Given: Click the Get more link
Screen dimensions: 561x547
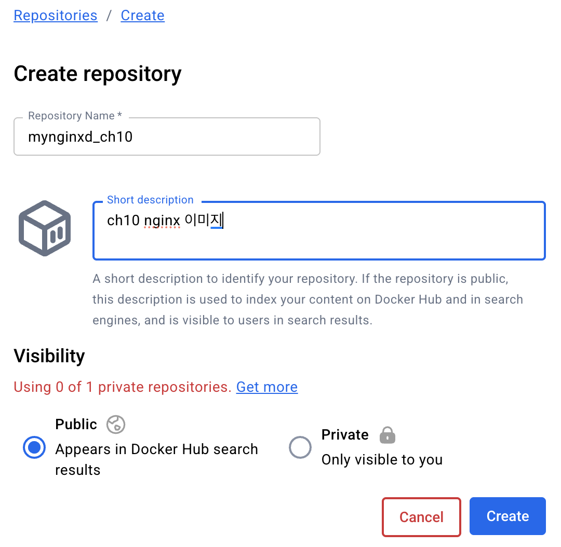Looking at the screenshot, I should pyautogui.click(x=266, y=387).
